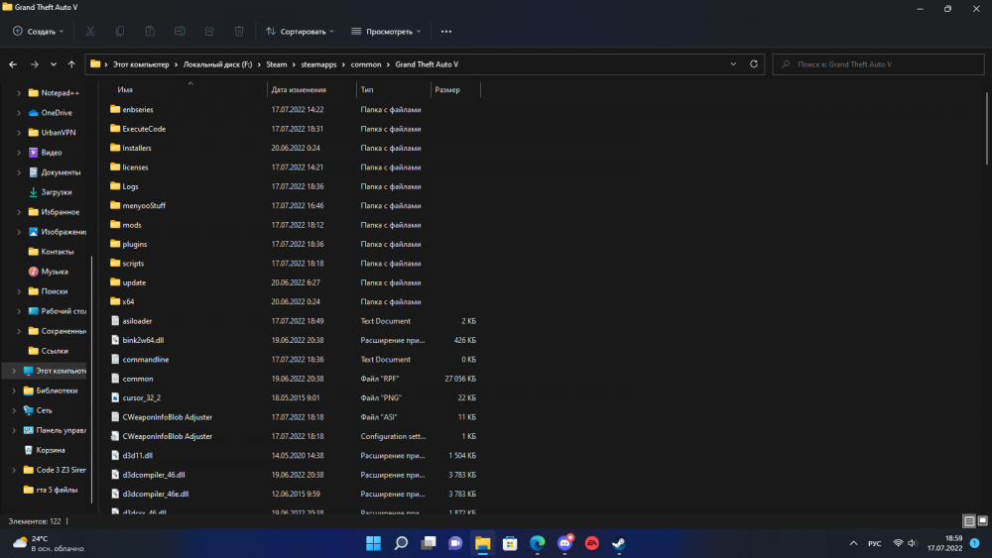
Task: Select the bink2w64.dll file
Action: point(143,340)
